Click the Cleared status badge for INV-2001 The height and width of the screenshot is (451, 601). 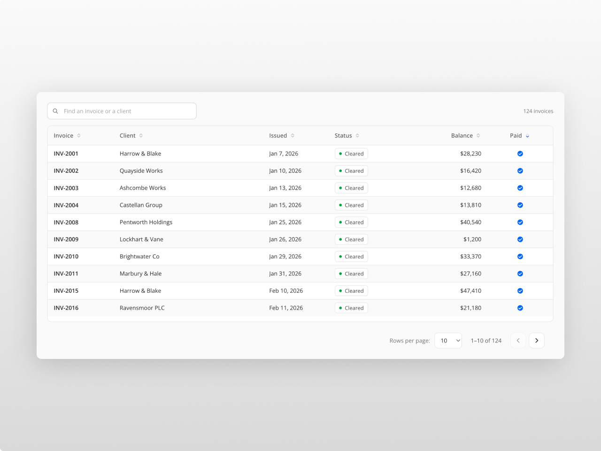(351, 154)
